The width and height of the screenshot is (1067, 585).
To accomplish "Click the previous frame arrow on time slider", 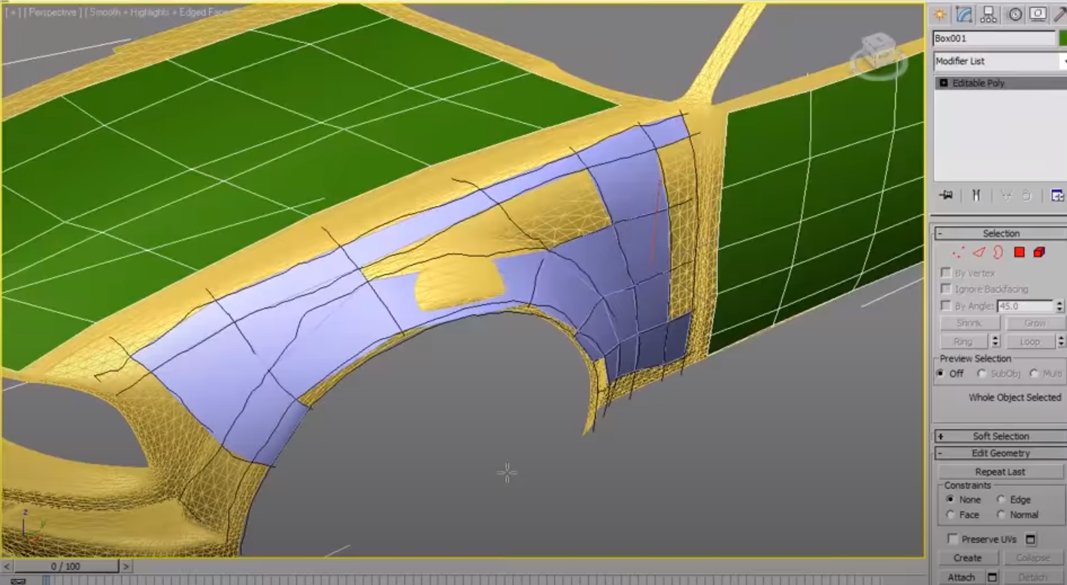I will pos(8,566).
